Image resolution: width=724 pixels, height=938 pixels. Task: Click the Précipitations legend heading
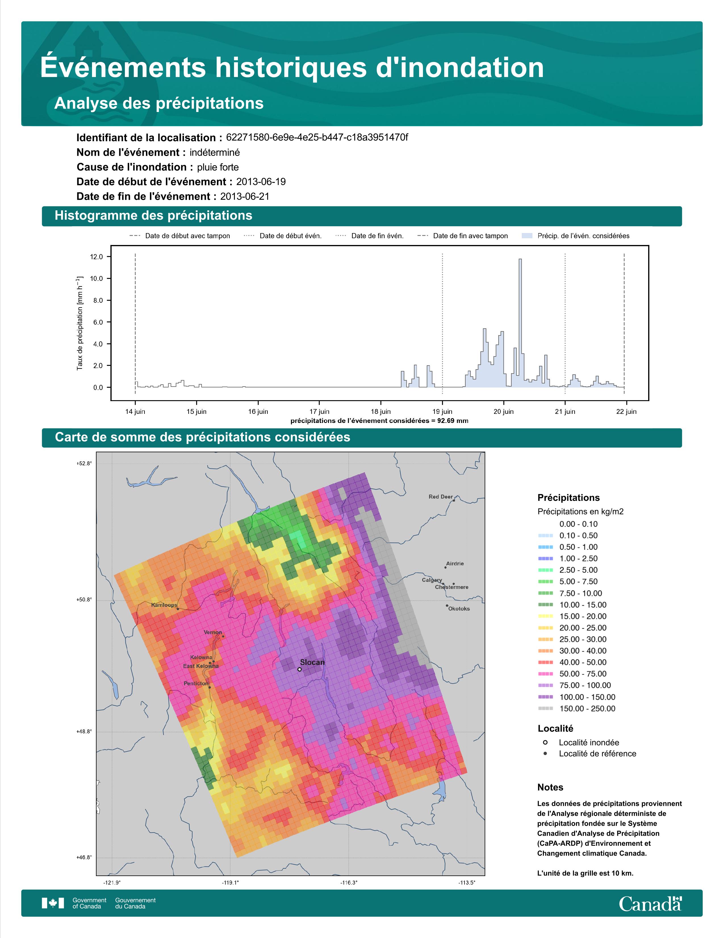[568, 498]
